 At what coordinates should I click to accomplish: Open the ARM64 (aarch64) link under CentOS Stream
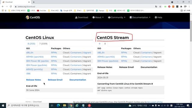(106, 57)
